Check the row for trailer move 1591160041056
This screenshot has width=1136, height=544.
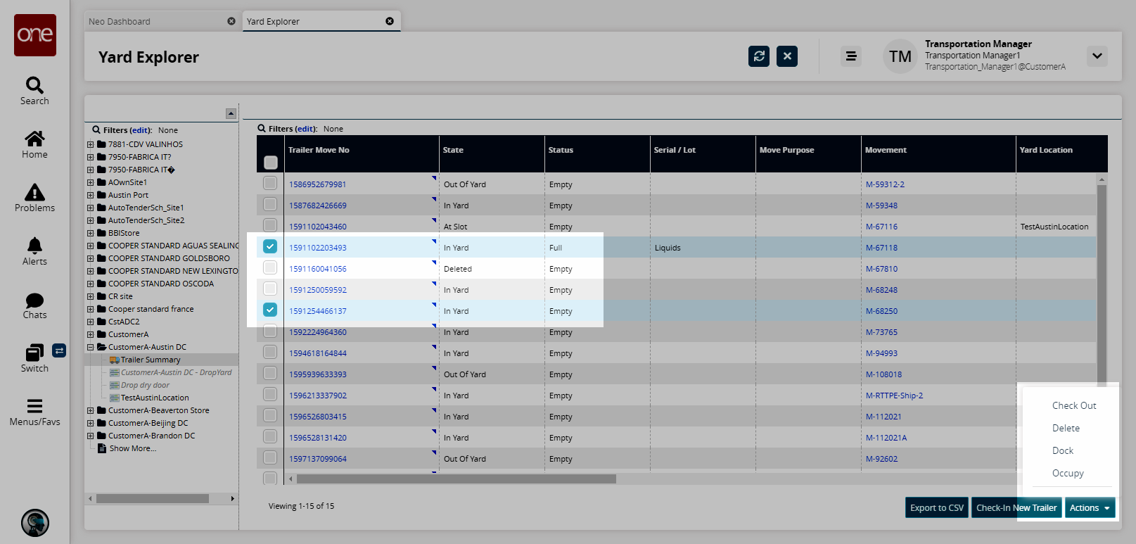pyautogui.click(x=270, y=267)
